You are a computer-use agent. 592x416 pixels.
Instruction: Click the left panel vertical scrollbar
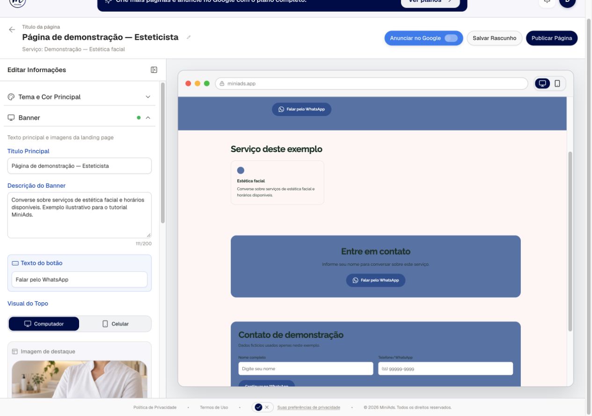pos(163,153)
